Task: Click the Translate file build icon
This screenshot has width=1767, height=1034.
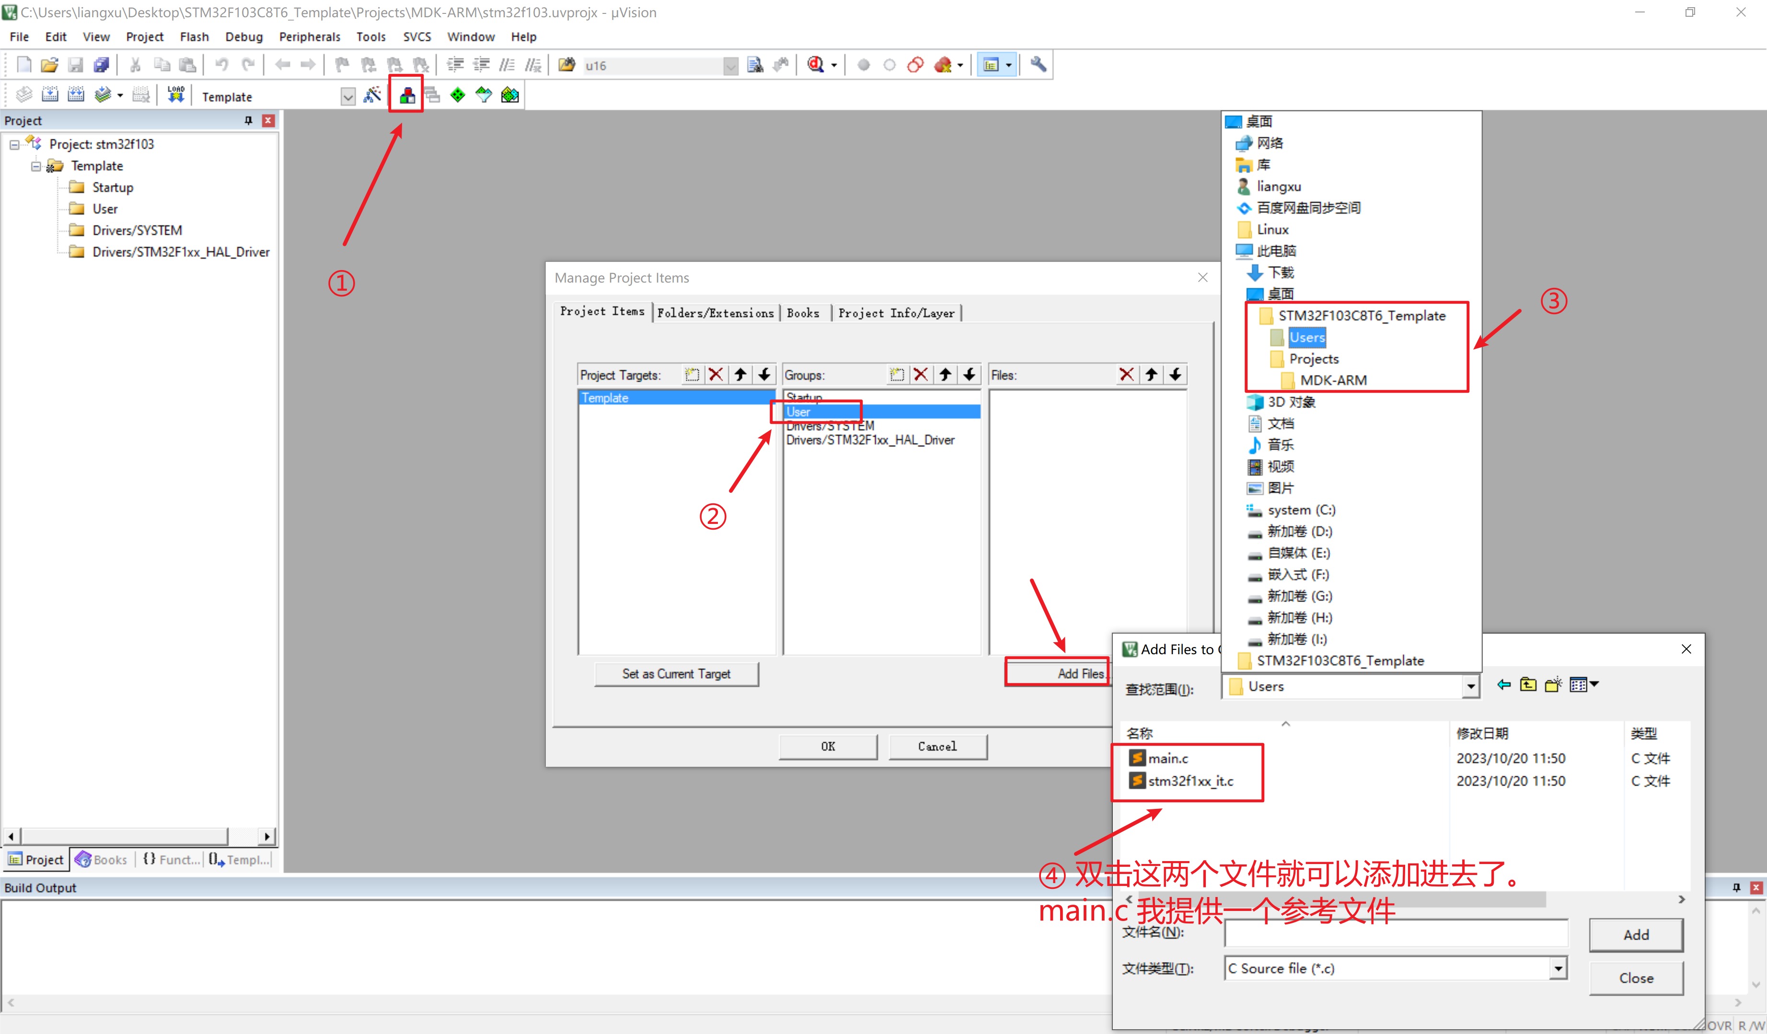Action: pyautogui.click(x=24, y=94)
